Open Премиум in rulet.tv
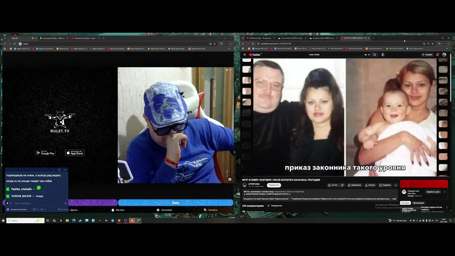Screen dimensions: 455x256 (211, 210)
